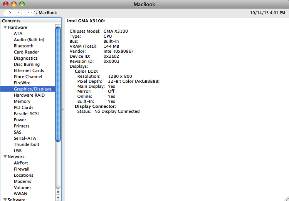289x201 pixels.
Task: Click the date and time 10/14/13 4:01 PM
Action: [267, 13]
